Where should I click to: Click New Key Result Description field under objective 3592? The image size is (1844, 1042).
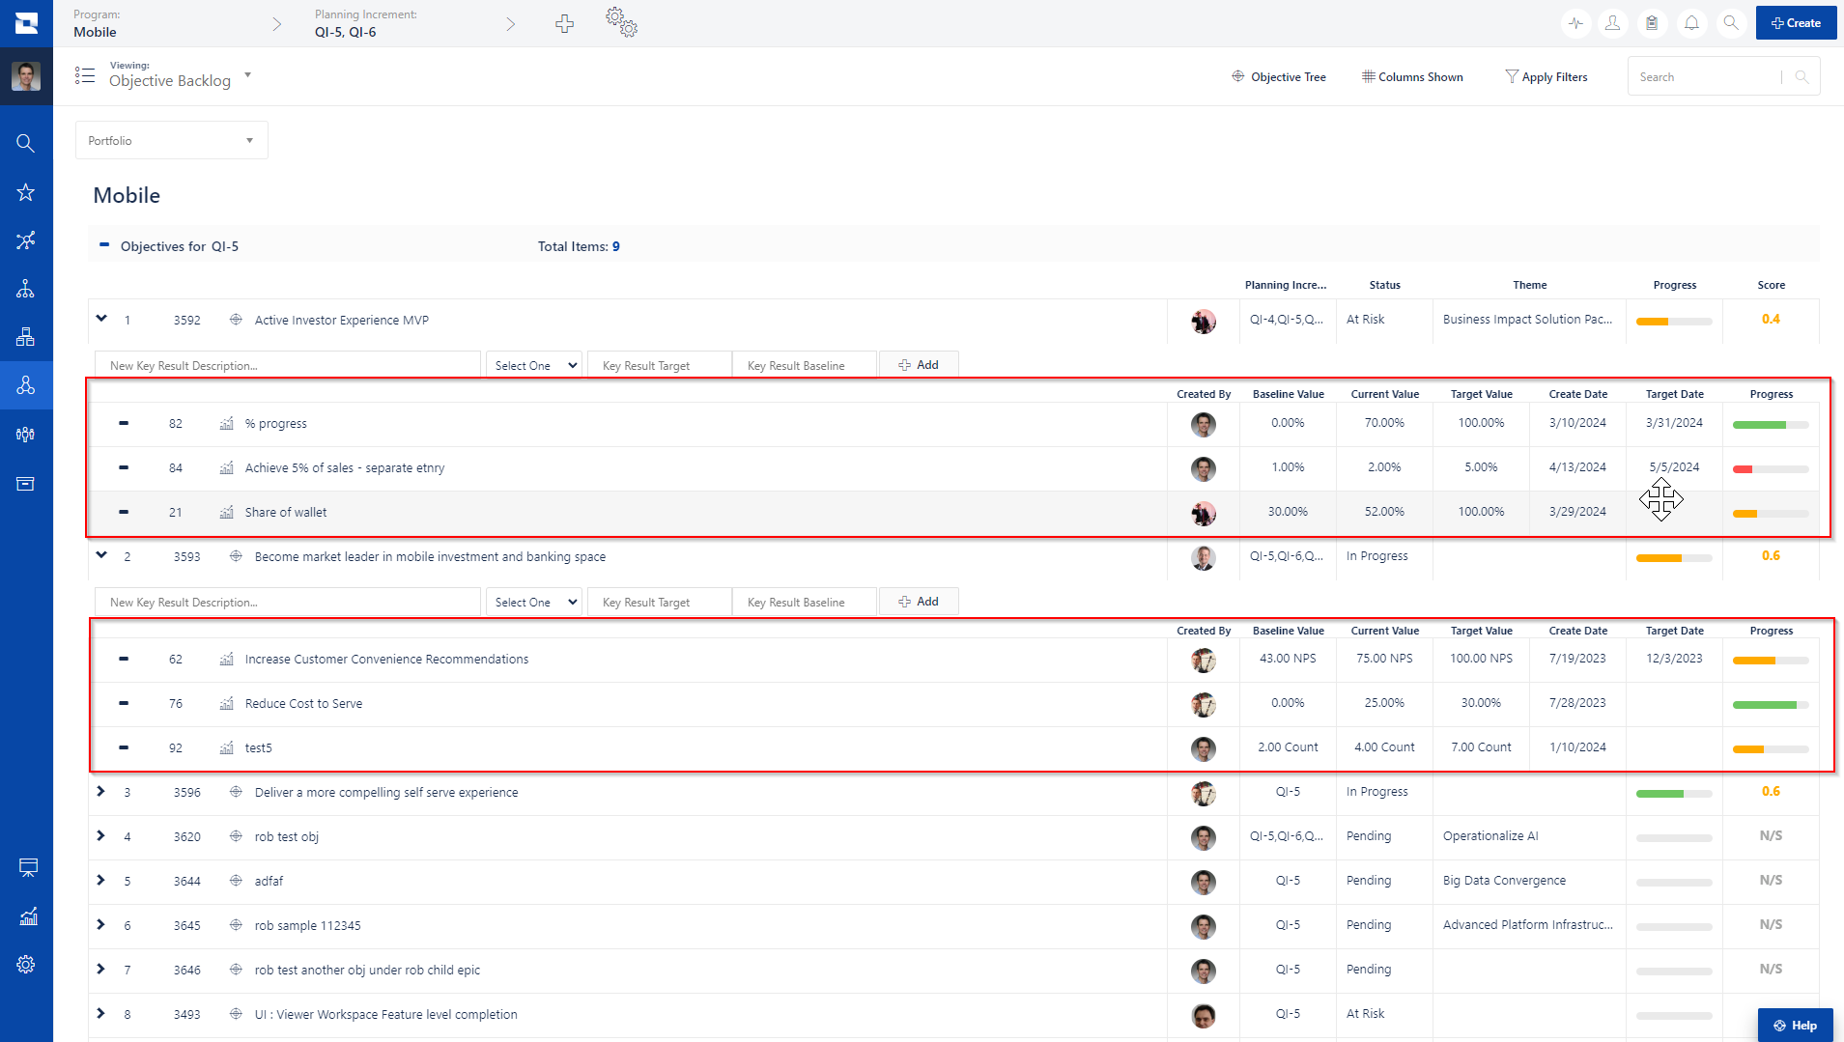[x=288, y=365]
